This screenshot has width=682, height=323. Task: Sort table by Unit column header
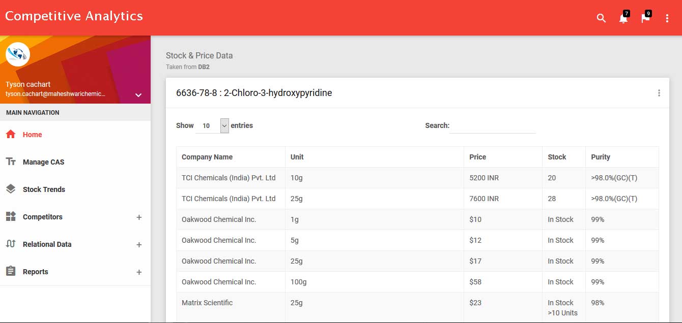[375, 157]
